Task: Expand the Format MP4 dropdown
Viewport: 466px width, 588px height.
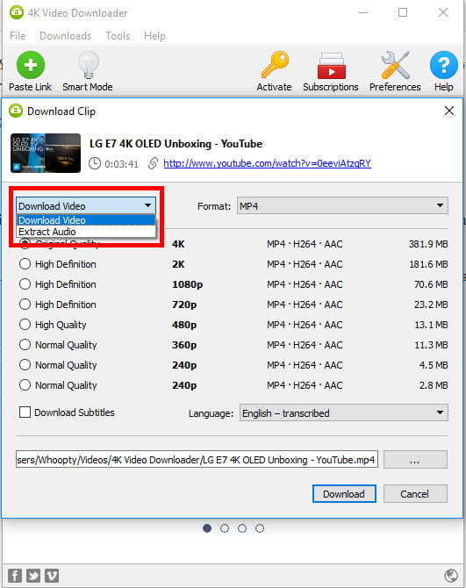Action: (x=342, y=205)
